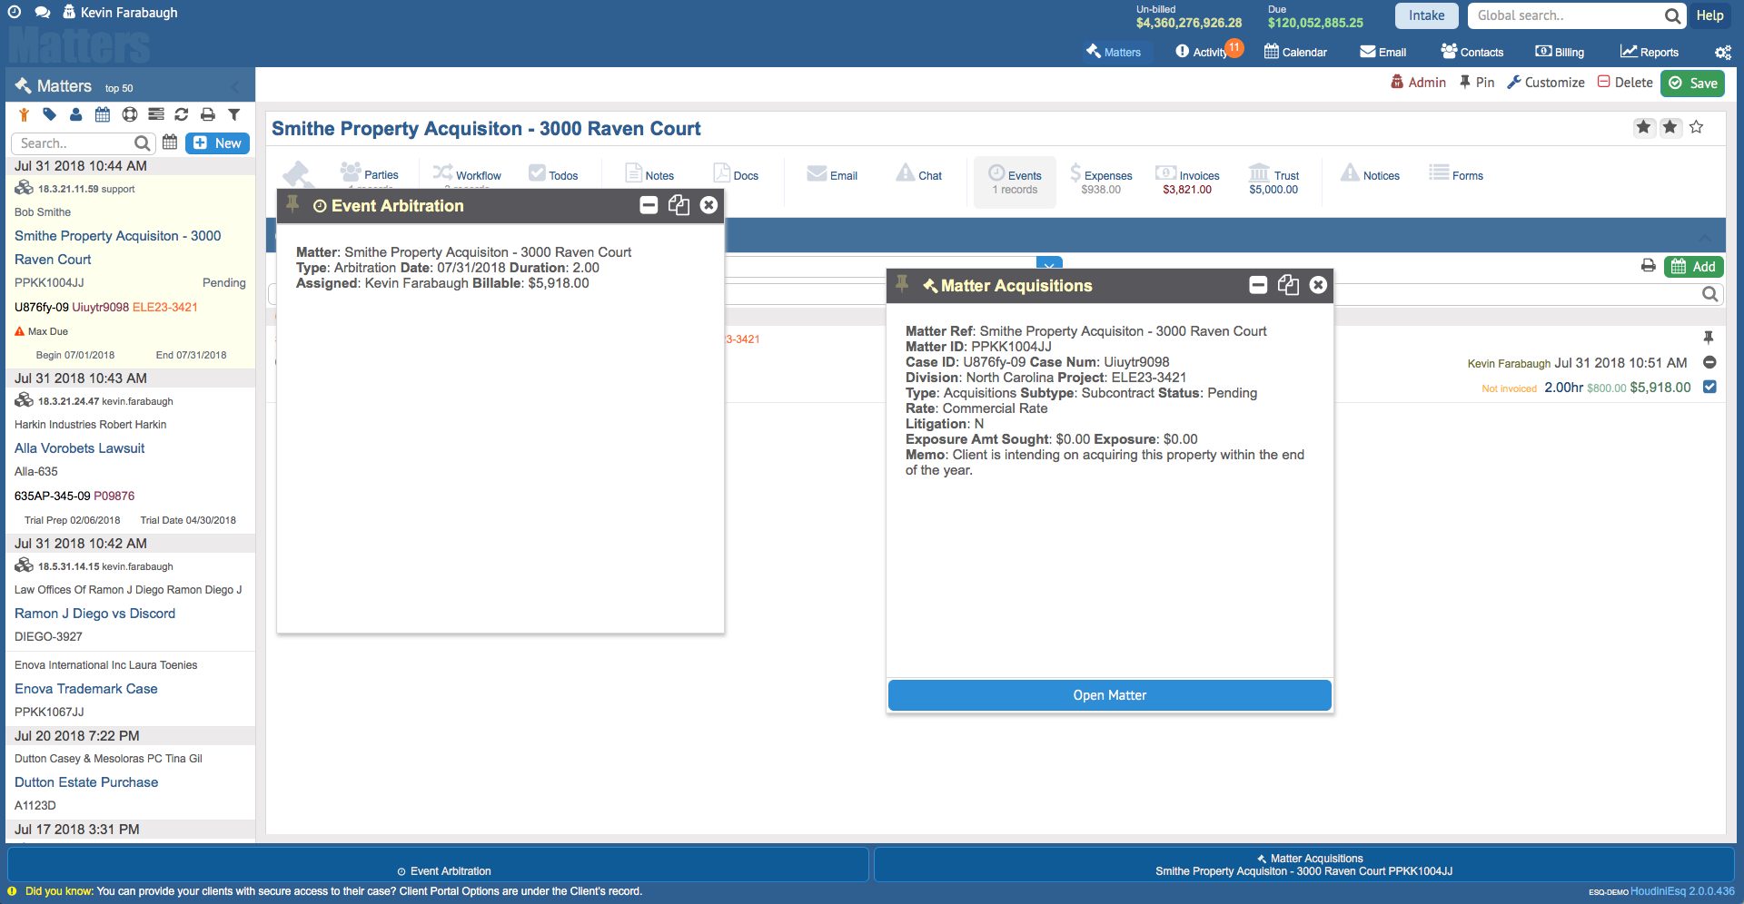Open the matter Email tab

click(x=832, y=175)
